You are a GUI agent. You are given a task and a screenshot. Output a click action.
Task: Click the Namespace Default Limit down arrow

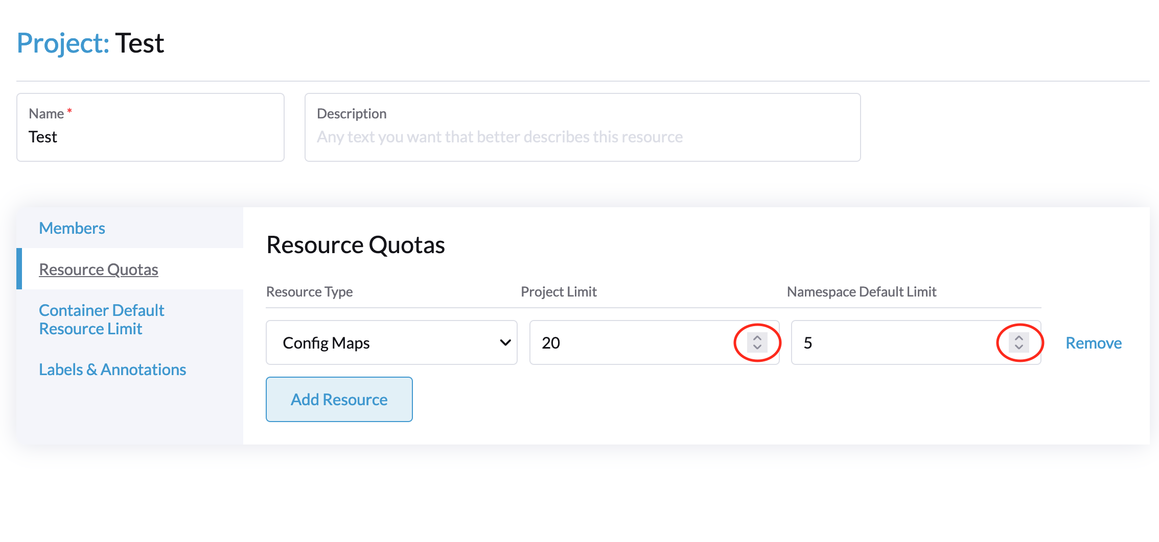click(x=1020, y=349)
